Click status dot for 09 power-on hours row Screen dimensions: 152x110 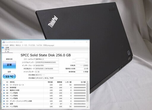pyautogui.click(x=4, y=87)
